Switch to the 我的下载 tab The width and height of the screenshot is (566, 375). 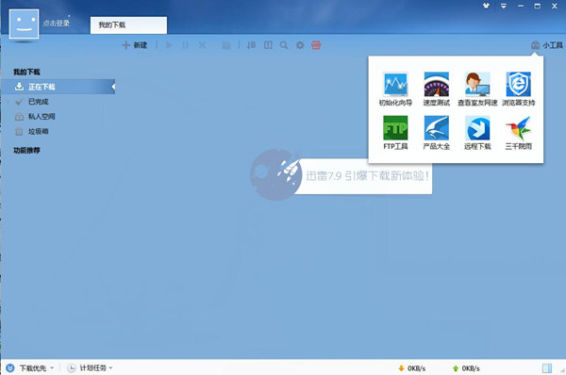(128, 24)
